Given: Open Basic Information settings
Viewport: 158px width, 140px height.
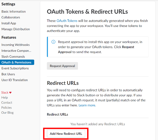Looking at the screenshot, I should (x=13, y=12).
